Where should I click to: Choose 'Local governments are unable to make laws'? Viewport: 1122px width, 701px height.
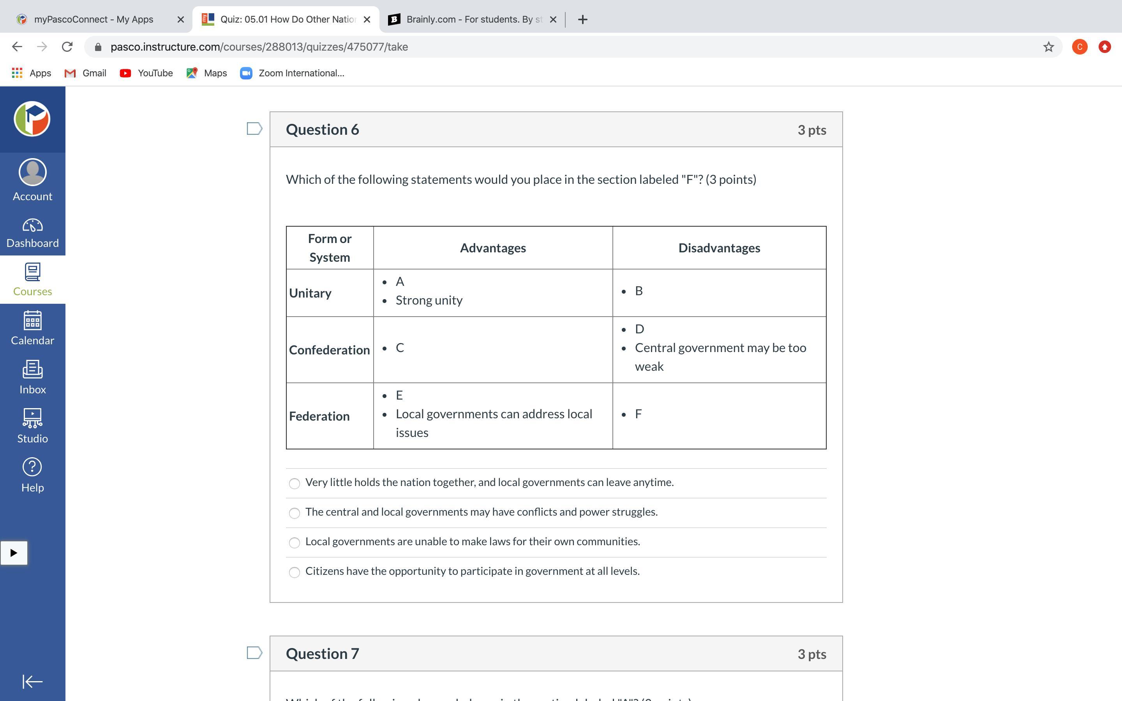pos(294,542)
